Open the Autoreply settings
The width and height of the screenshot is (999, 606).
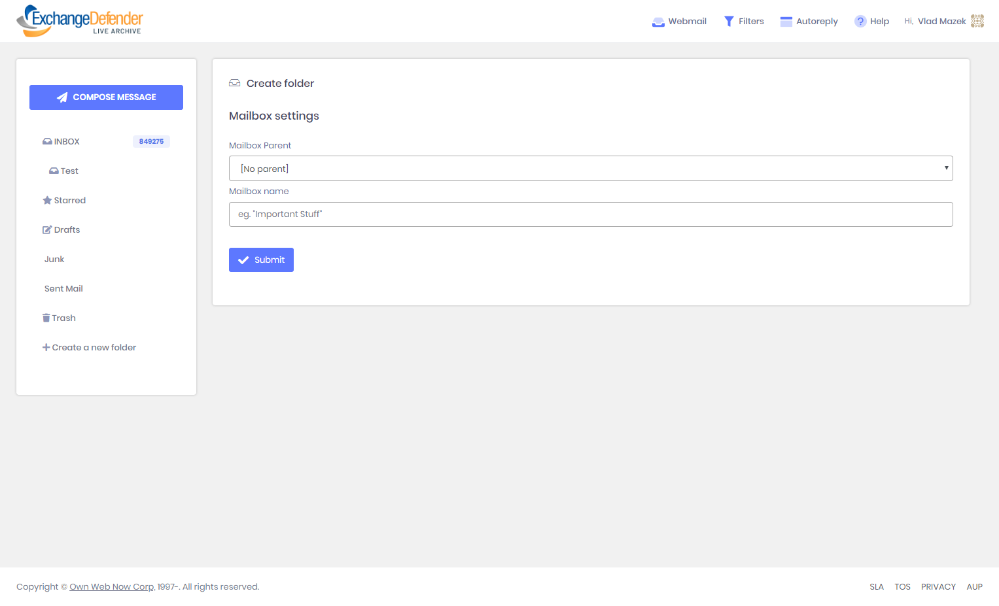[809, 22]
